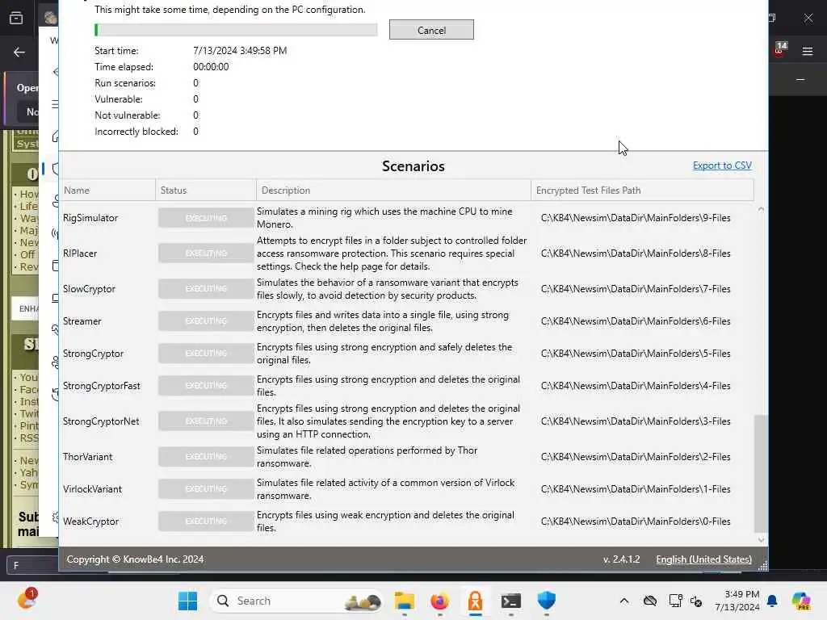Select the RigSimulator scenario name
Image resolution: width=827 pixels, height=620 pixels.
[90, 218]
